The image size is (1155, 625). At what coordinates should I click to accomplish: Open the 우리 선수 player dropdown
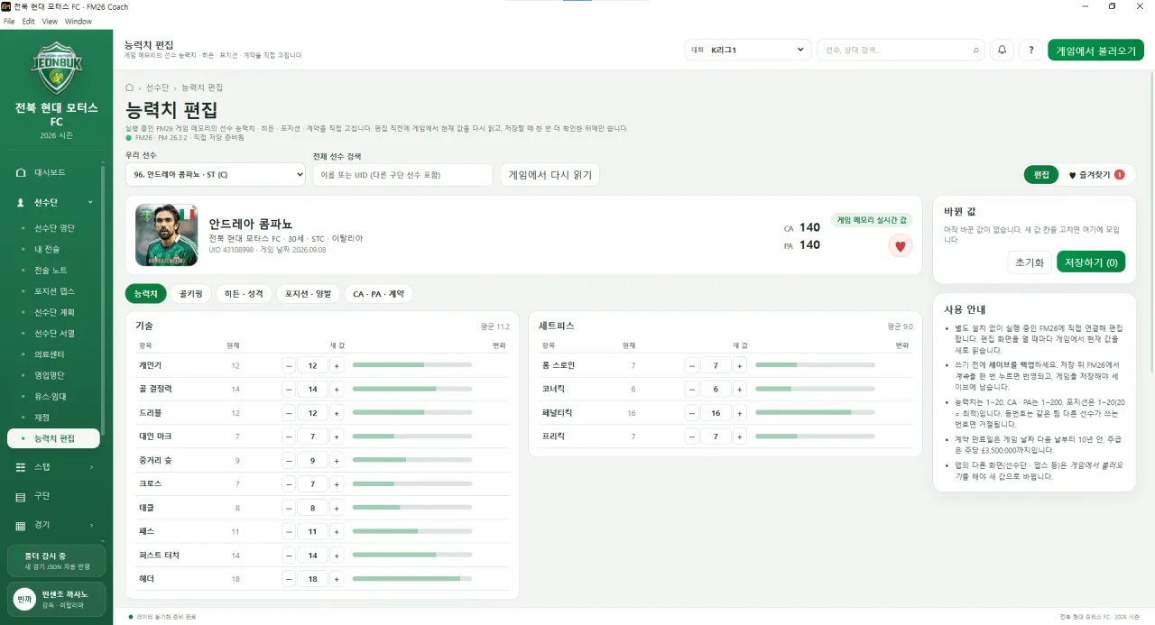coord(216,175)
